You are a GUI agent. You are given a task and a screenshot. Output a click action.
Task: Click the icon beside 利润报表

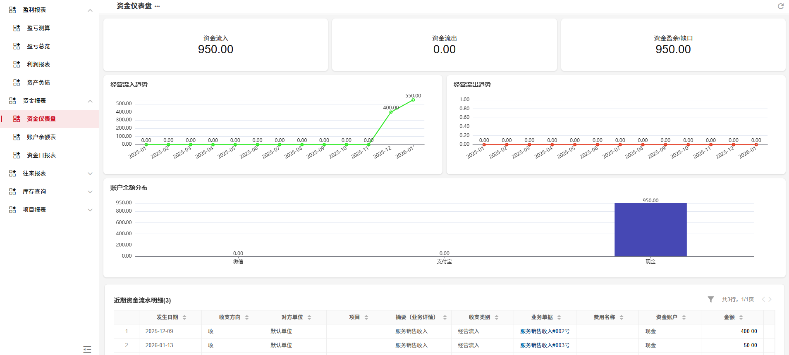tap(17, 64)
